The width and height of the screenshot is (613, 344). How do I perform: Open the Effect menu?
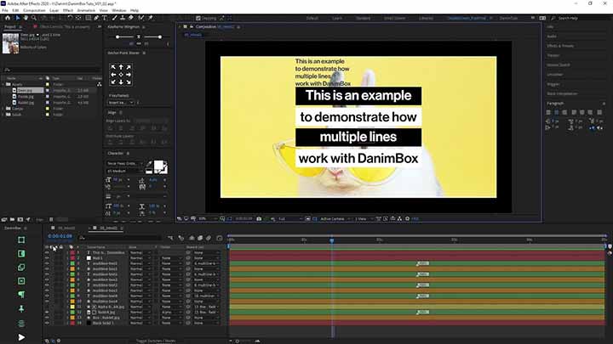(68, 10)
